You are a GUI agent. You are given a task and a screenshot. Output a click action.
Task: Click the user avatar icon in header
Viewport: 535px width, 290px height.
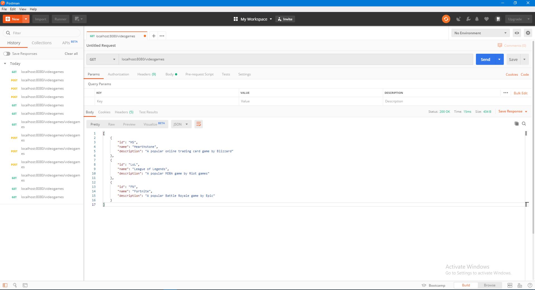tap(498, 19)
